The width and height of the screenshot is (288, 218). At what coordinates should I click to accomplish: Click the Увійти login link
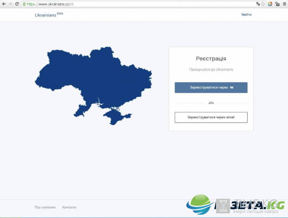(246, 14)
